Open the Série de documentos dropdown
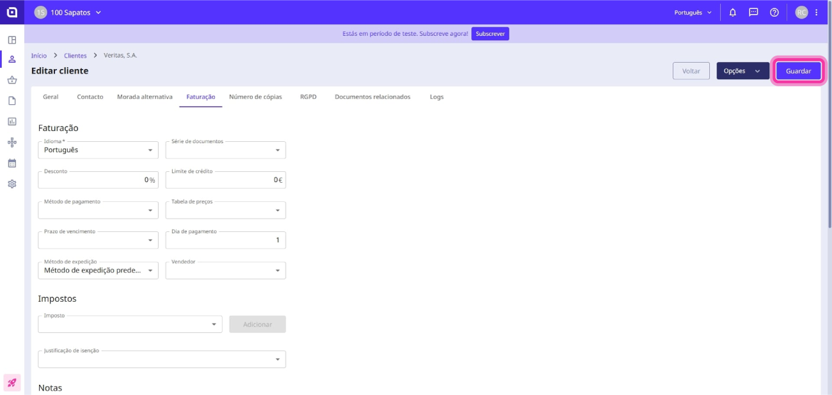Viewport: 832px width, 395px height. [x=225, y=150]
